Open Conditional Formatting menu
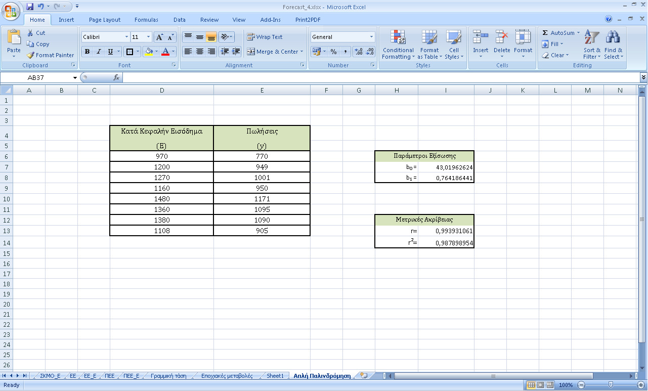This screenshot has height=391, width=648. (398, 45)
